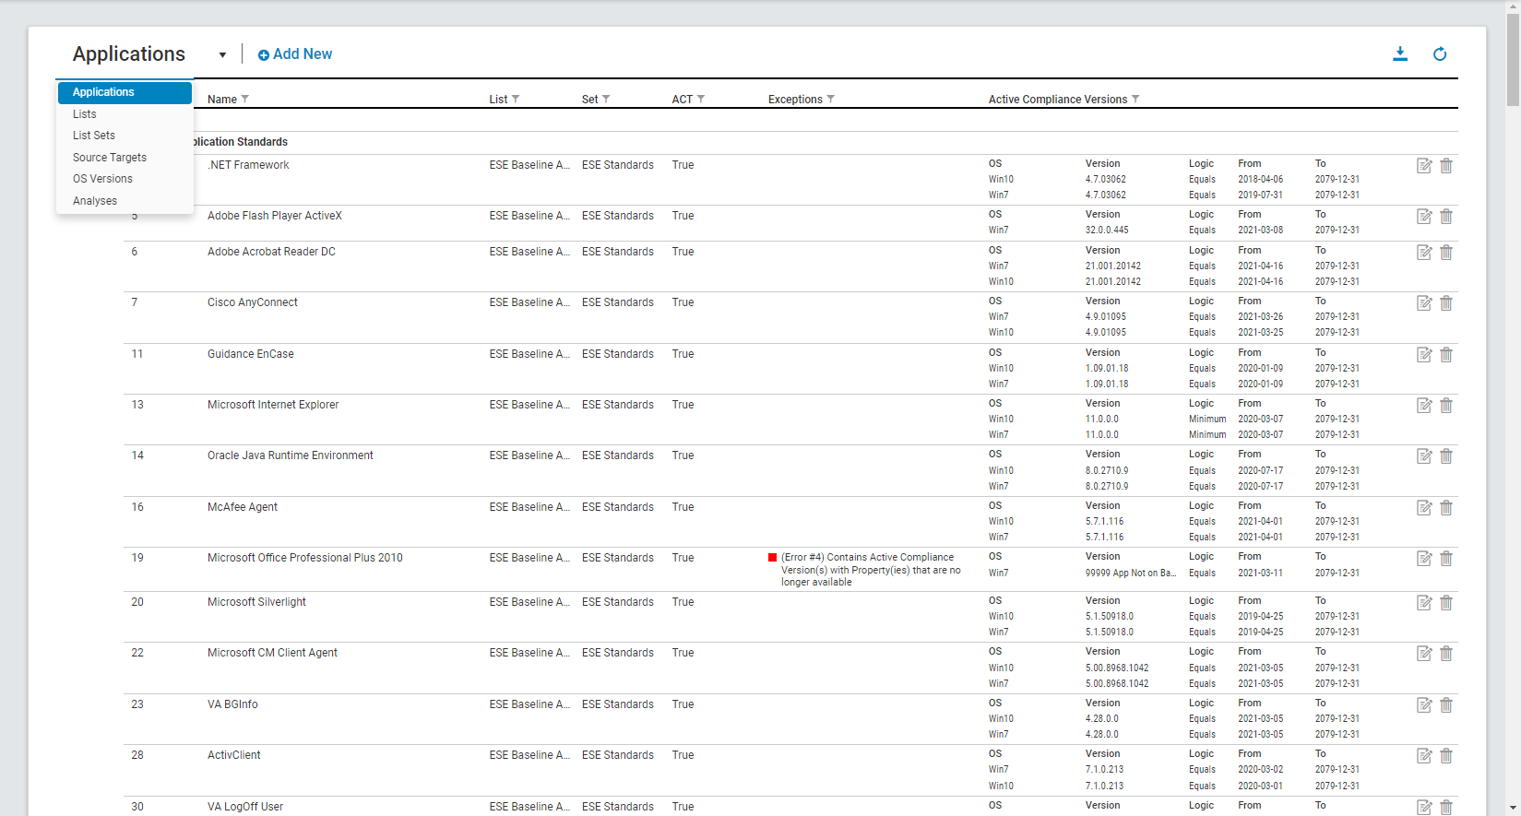
Task: Edit the .NET Framework row
Action: click(1424, 166)
